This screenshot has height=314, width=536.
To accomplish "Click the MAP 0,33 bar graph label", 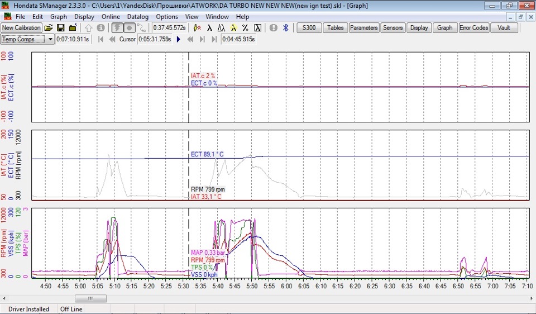I will (x=208, y=253).
